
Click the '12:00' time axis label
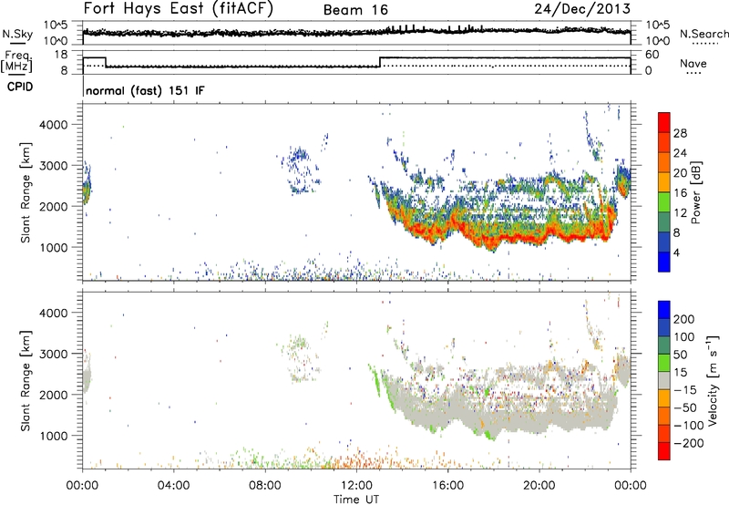356,486
